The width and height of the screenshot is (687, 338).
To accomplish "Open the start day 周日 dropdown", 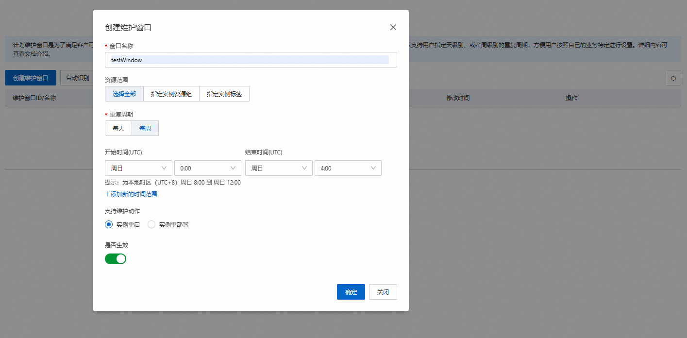I will 138,168.
